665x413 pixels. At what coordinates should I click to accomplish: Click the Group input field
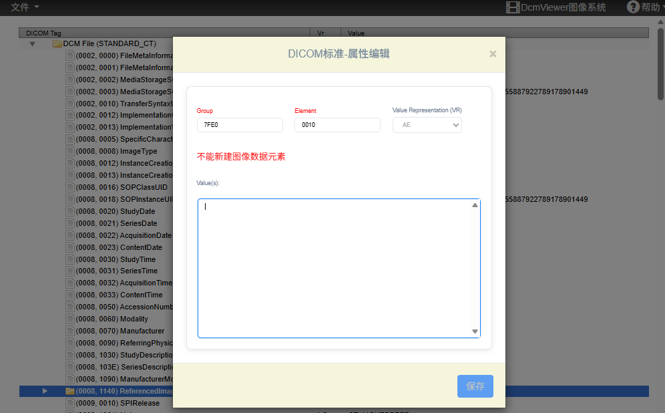tap(240, 125)
